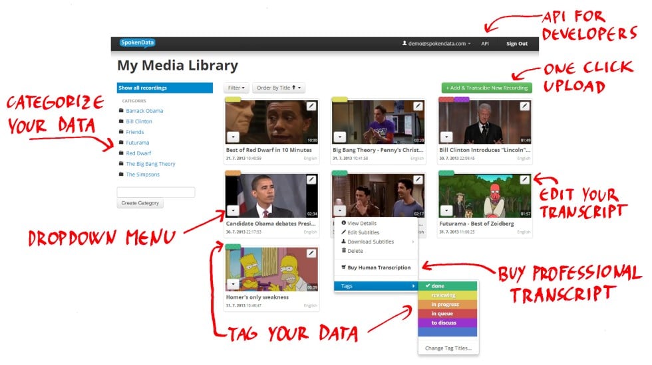The height and width of the screenshot is (365, 652).
Task: Open edit pencil on Candidate Obama video
Action: [x=311, y=180]
